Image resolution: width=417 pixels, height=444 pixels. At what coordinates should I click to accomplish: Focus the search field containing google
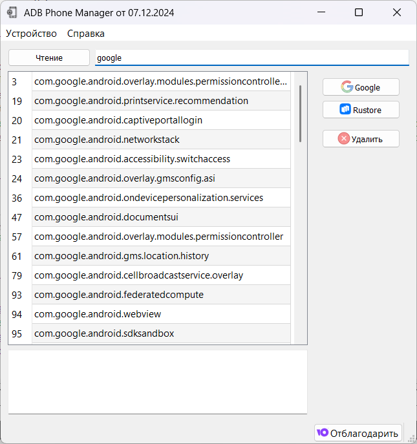252,58
